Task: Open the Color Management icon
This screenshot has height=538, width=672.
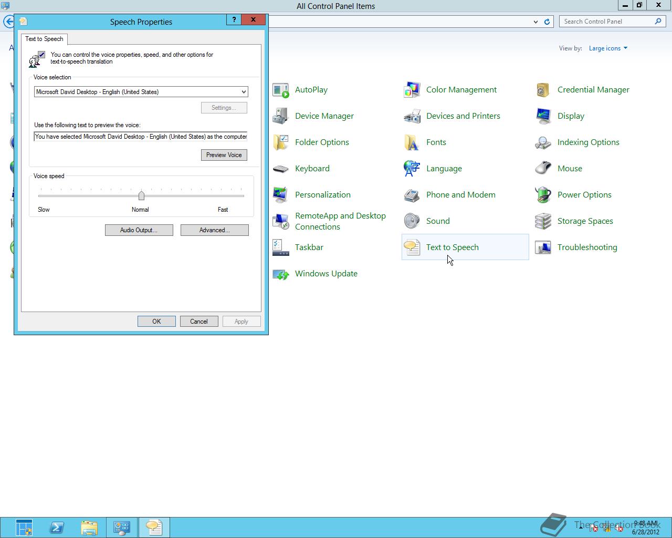Action: tap(412, 90)
